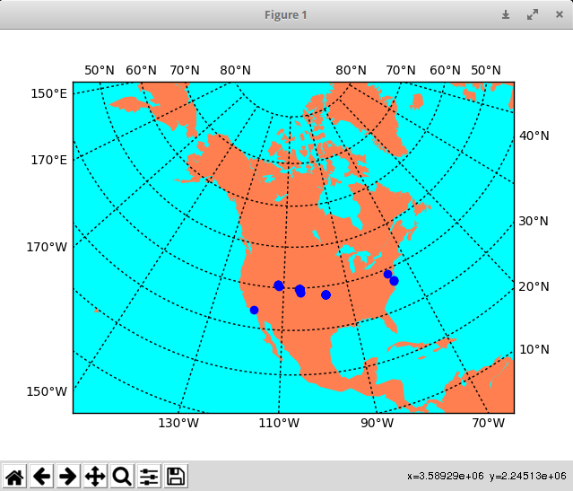573x491 pixels.
Task: Click the Figure 1 window title
Action: pos(286,14)
